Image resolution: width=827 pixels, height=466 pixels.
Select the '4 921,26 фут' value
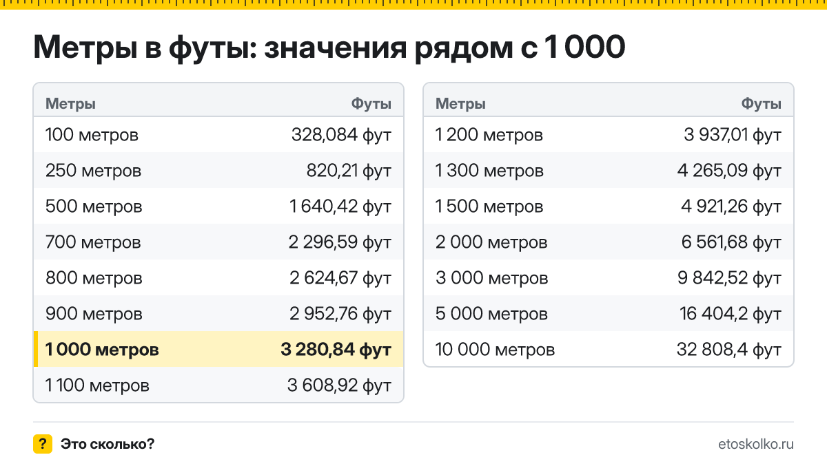coord(731,206)
